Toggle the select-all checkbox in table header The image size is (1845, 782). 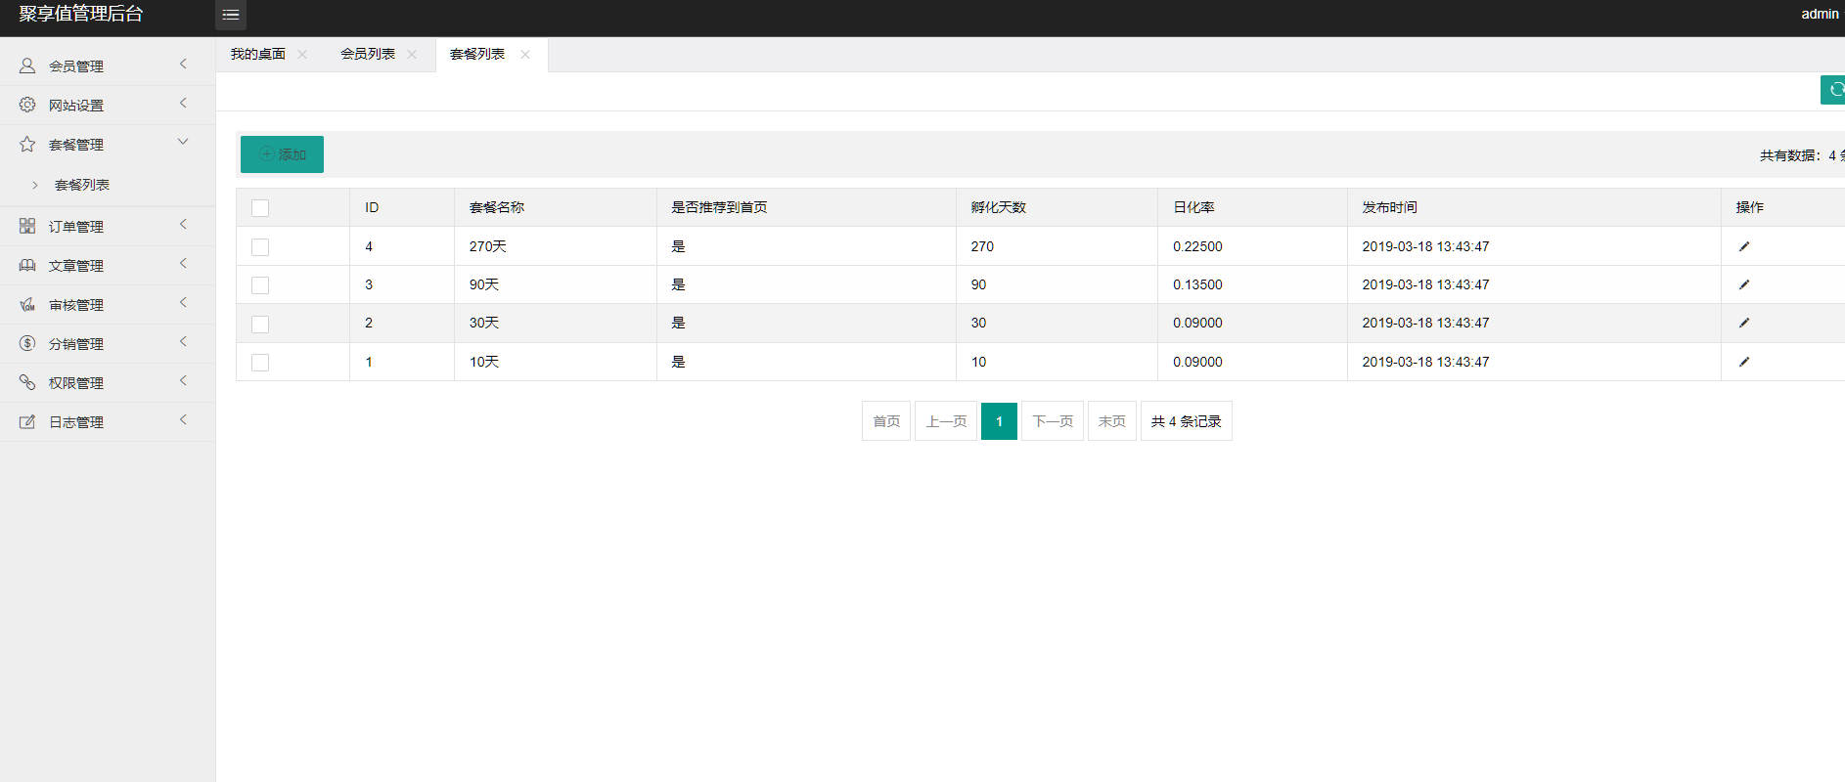260,208
